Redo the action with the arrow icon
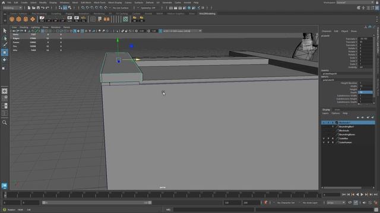The height and width of the screenshot is (213, 380). point(47,8)
